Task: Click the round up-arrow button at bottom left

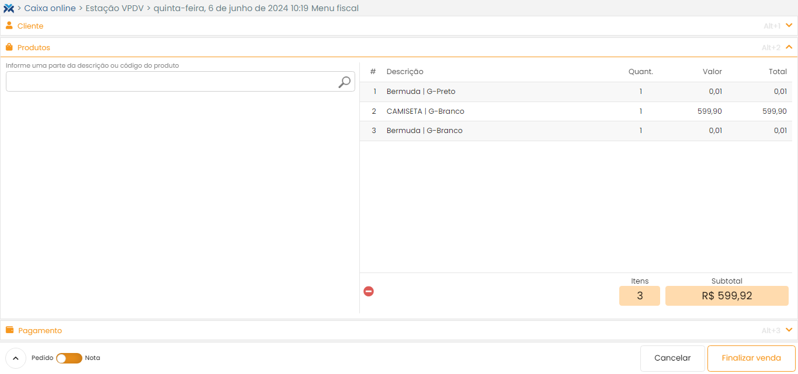Action: 16,358
